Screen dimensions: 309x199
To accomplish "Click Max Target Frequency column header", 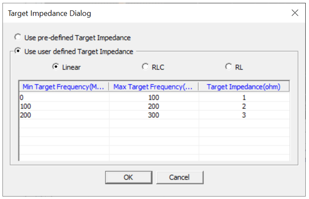I will point(153,86).
